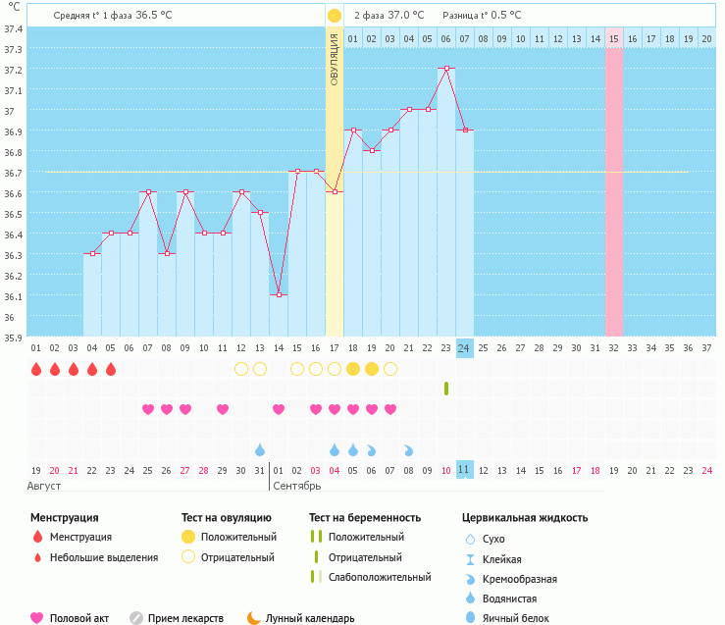725x625 pixels.
Task: Click the Прием лекарств pill icon
Action: click(x=136, y=618)
